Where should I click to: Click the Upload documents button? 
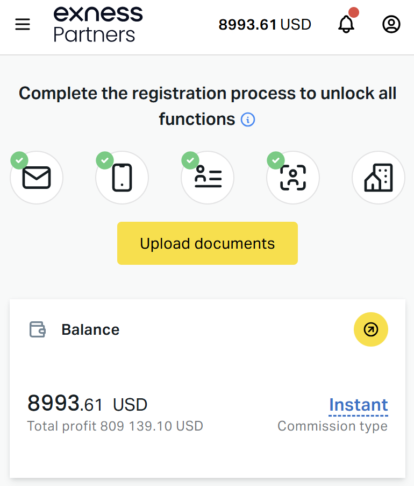(x=207, y=243)
